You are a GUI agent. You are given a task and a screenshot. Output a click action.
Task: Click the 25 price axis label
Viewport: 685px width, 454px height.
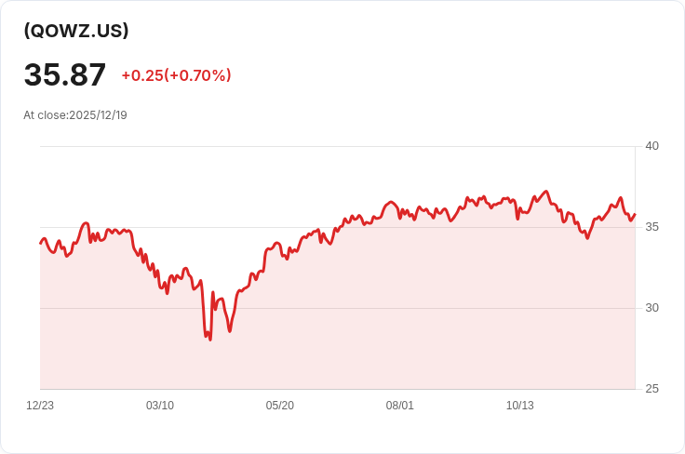pyautogui.click(x=651, y=389)
